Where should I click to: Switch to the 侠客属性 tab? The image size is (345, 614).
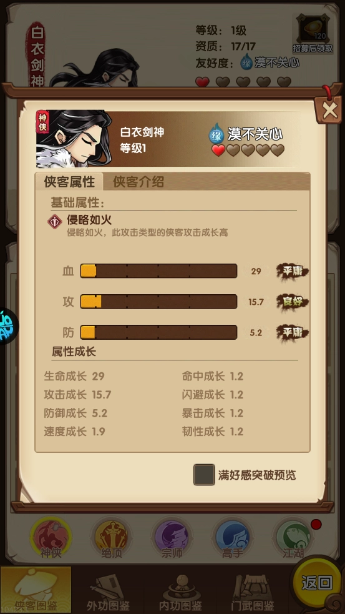tap(69, 182)
